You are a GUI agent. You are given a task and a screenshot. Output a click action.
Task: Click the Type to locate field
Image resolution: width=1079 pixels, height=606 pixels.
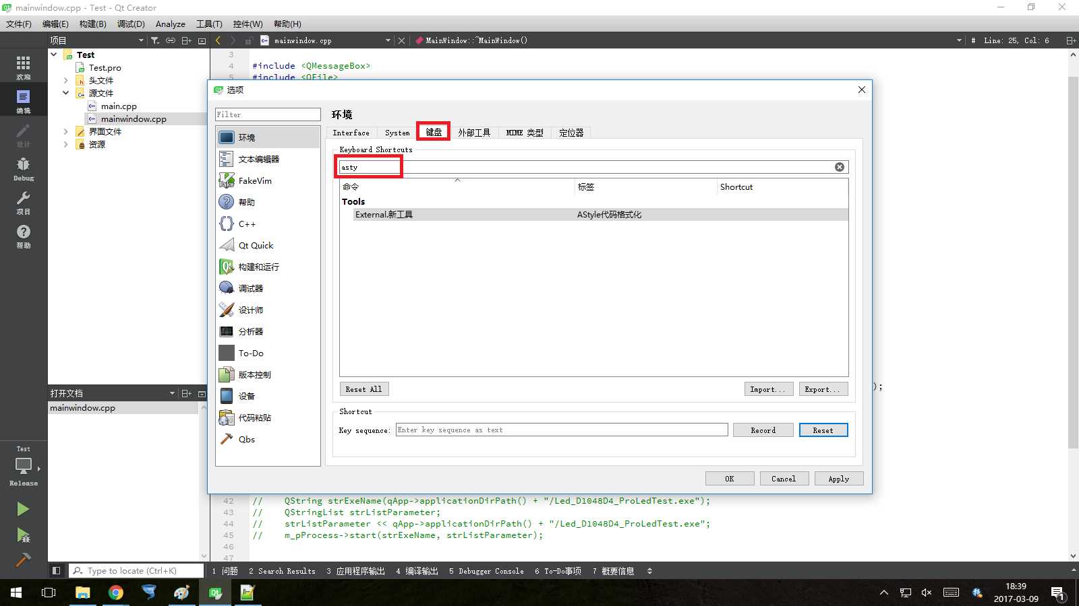click(138, 571)
